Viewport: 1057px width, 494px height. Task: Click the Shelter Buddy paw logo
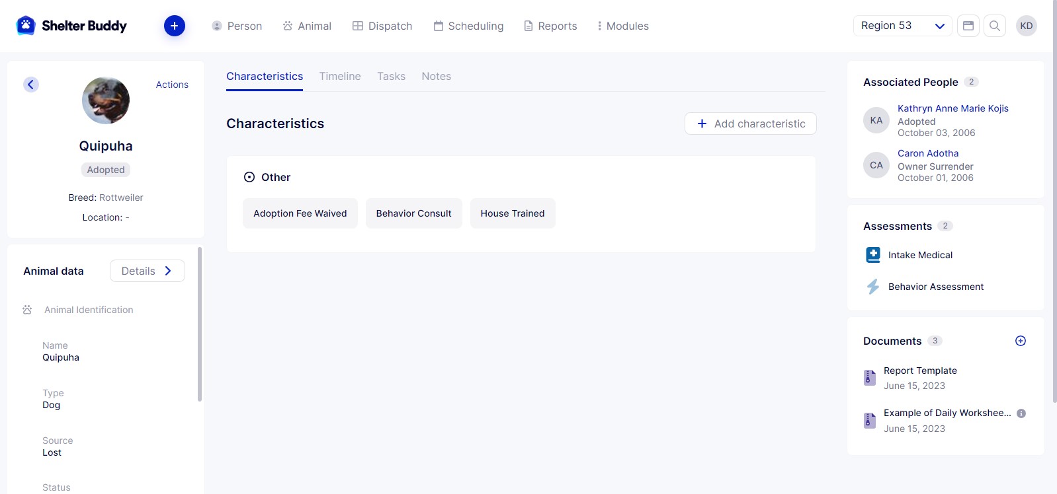tap(26, 26)
